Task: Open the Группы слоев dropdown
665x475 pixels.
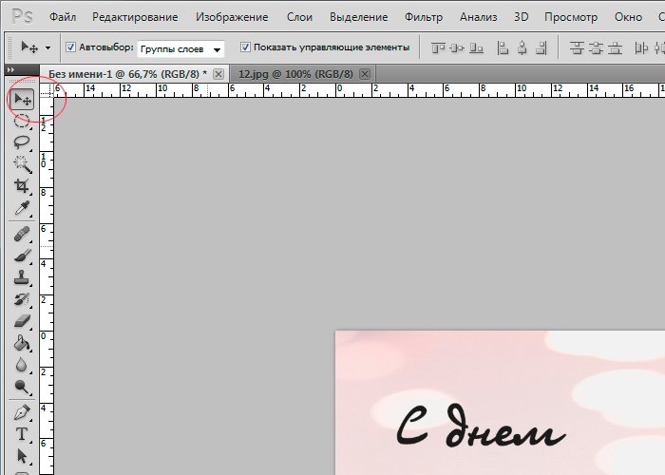Action: click(180, 47)
